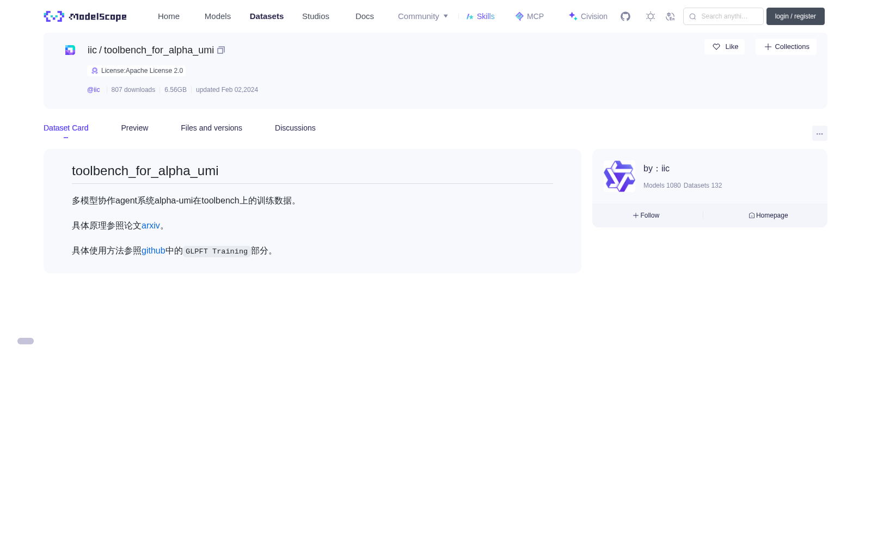871x544 pixels.
Task: Click the Community dropdown arrow
Action: pos(446,16)
